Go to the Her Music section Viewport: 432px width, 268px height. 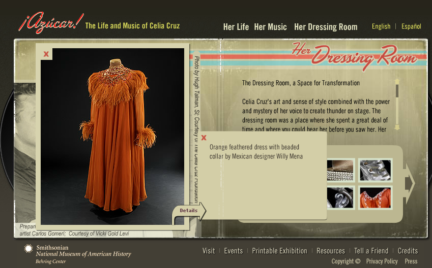point(270,27)
